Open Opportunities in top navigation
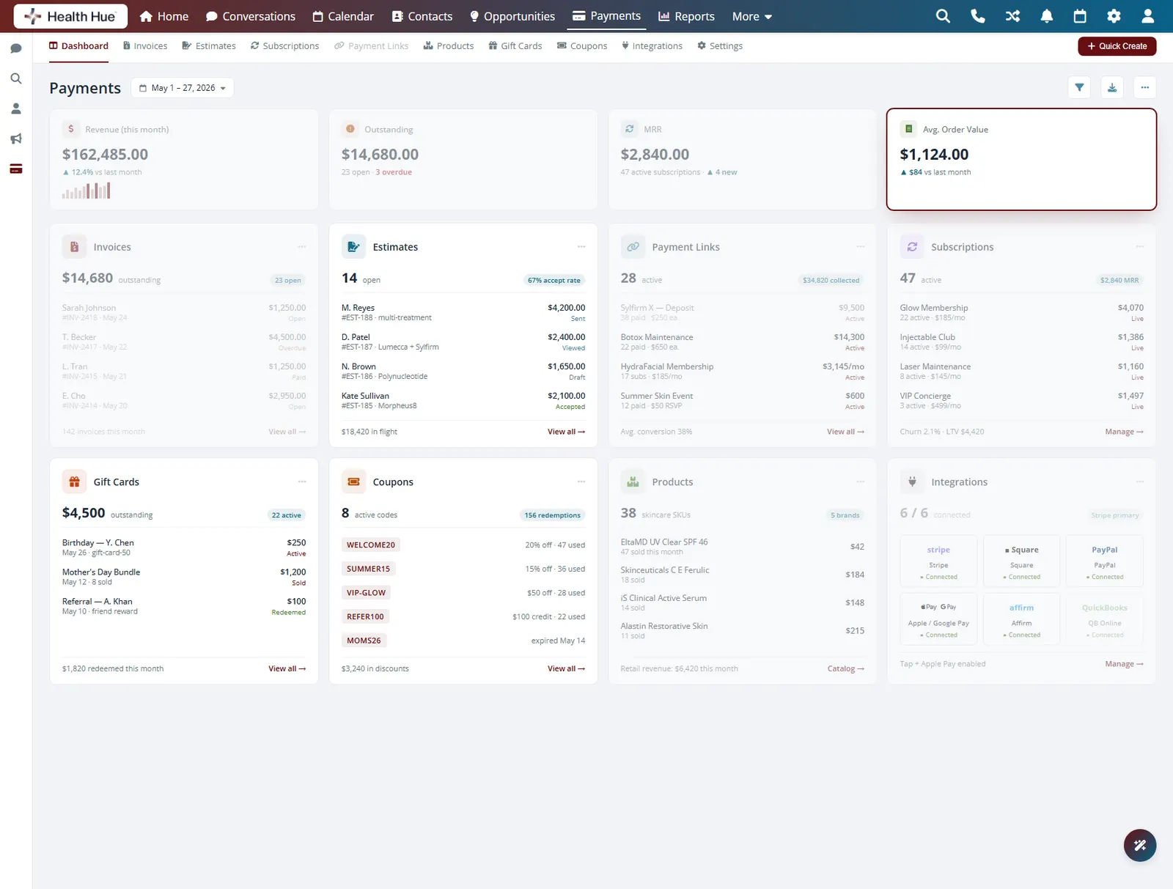1173x889 pixels. click(512, 16)
